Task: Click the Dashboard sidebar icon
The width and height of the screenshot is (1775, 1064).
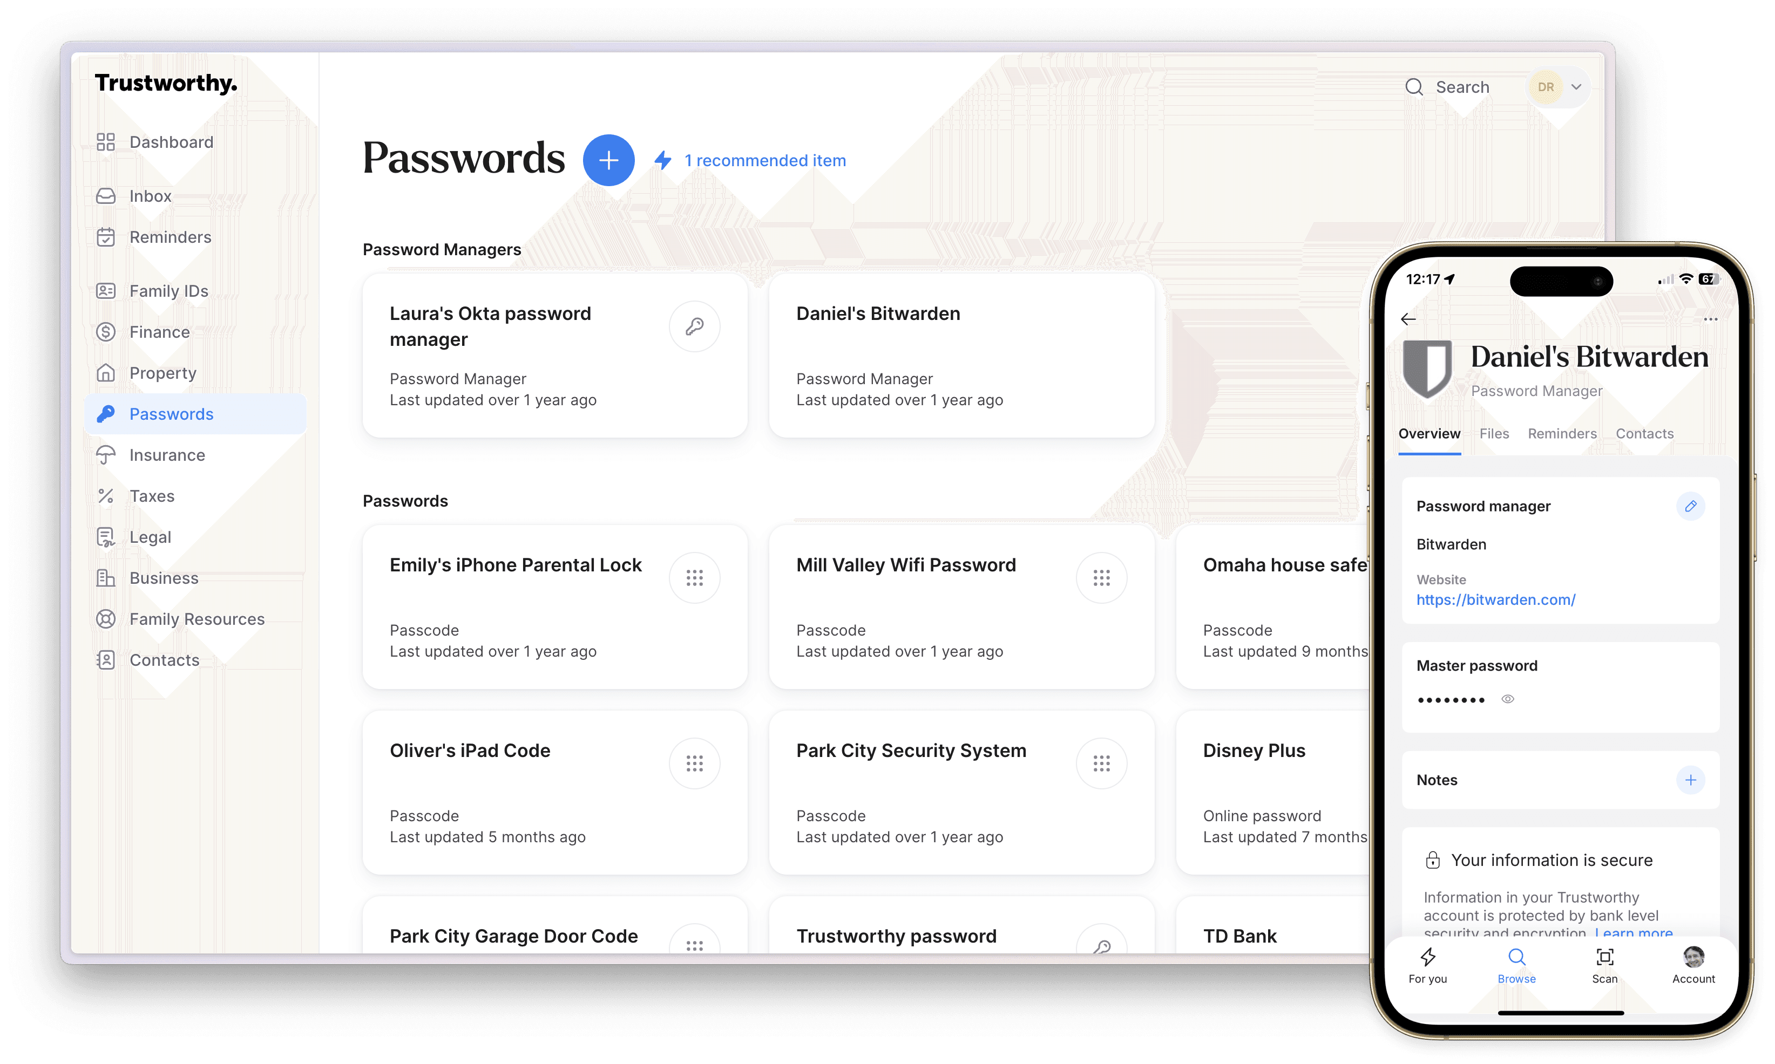Action: (x=106, y=141)
